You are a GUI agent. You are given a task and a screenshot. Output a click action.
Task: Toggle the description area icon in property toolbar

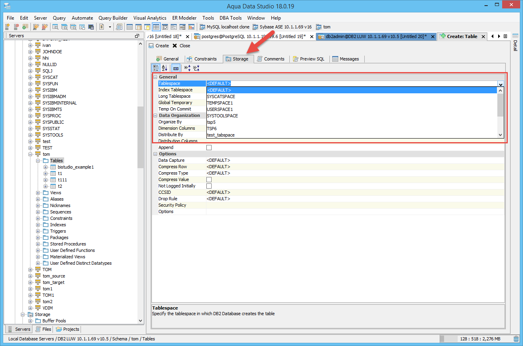(176, 68)
